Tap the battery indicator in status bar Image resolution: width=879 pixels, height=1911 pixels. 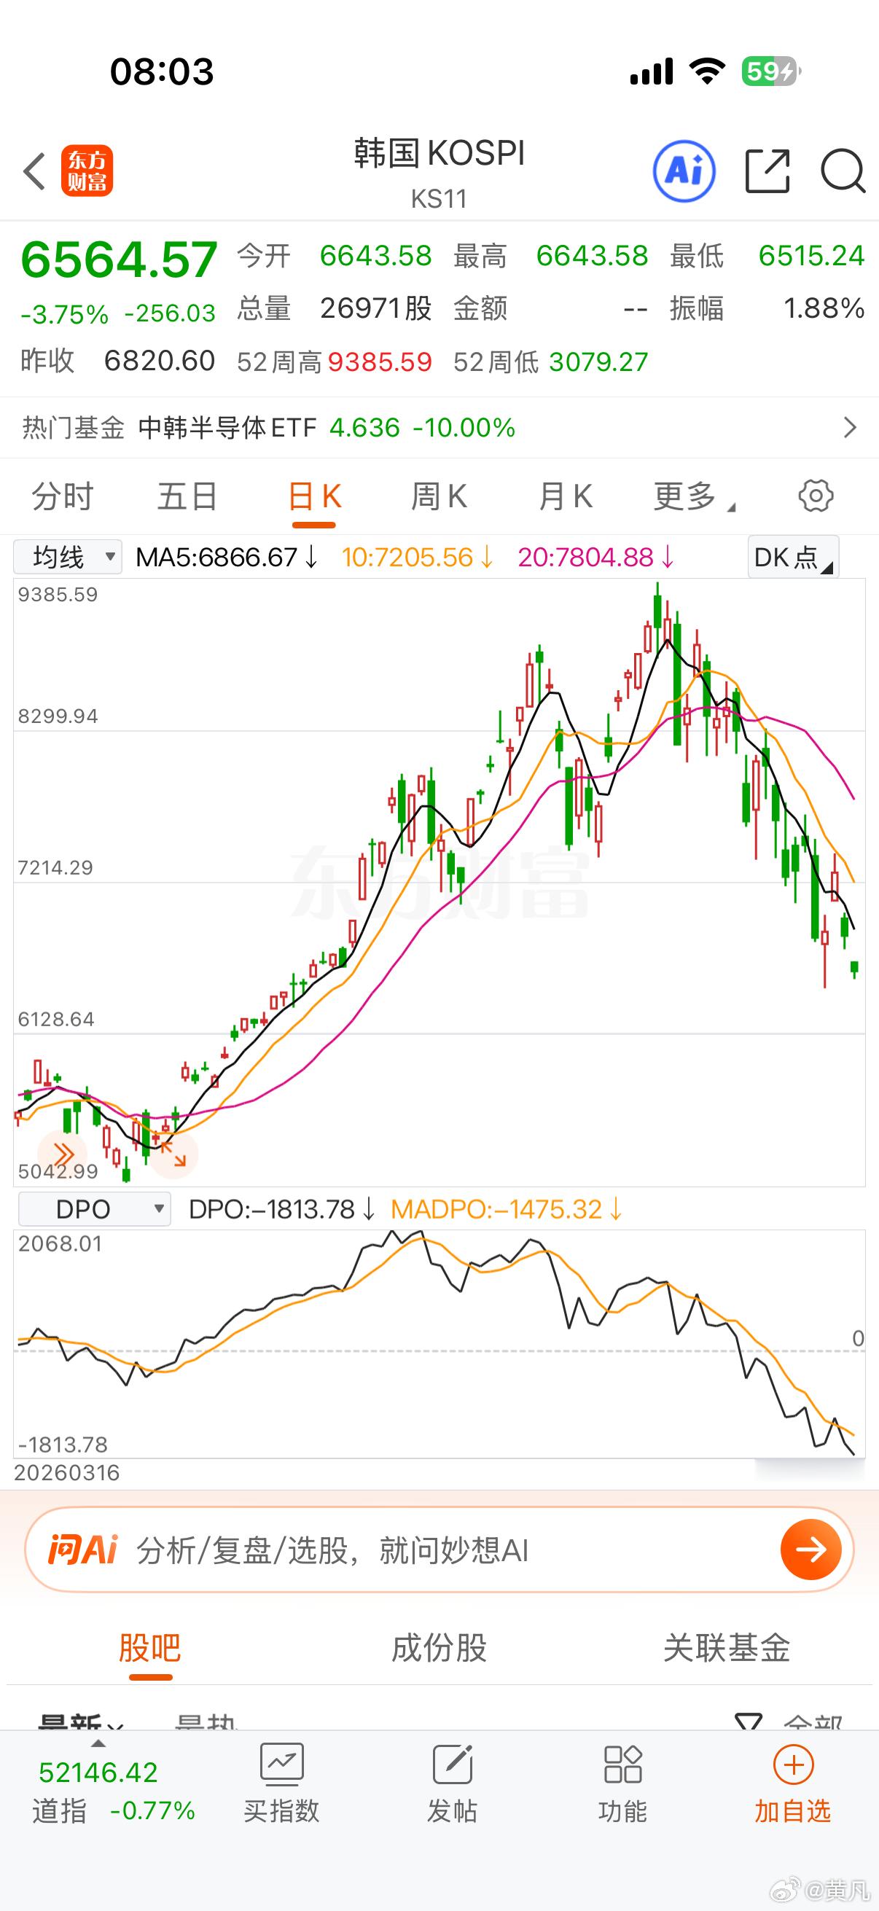(771, 71)
